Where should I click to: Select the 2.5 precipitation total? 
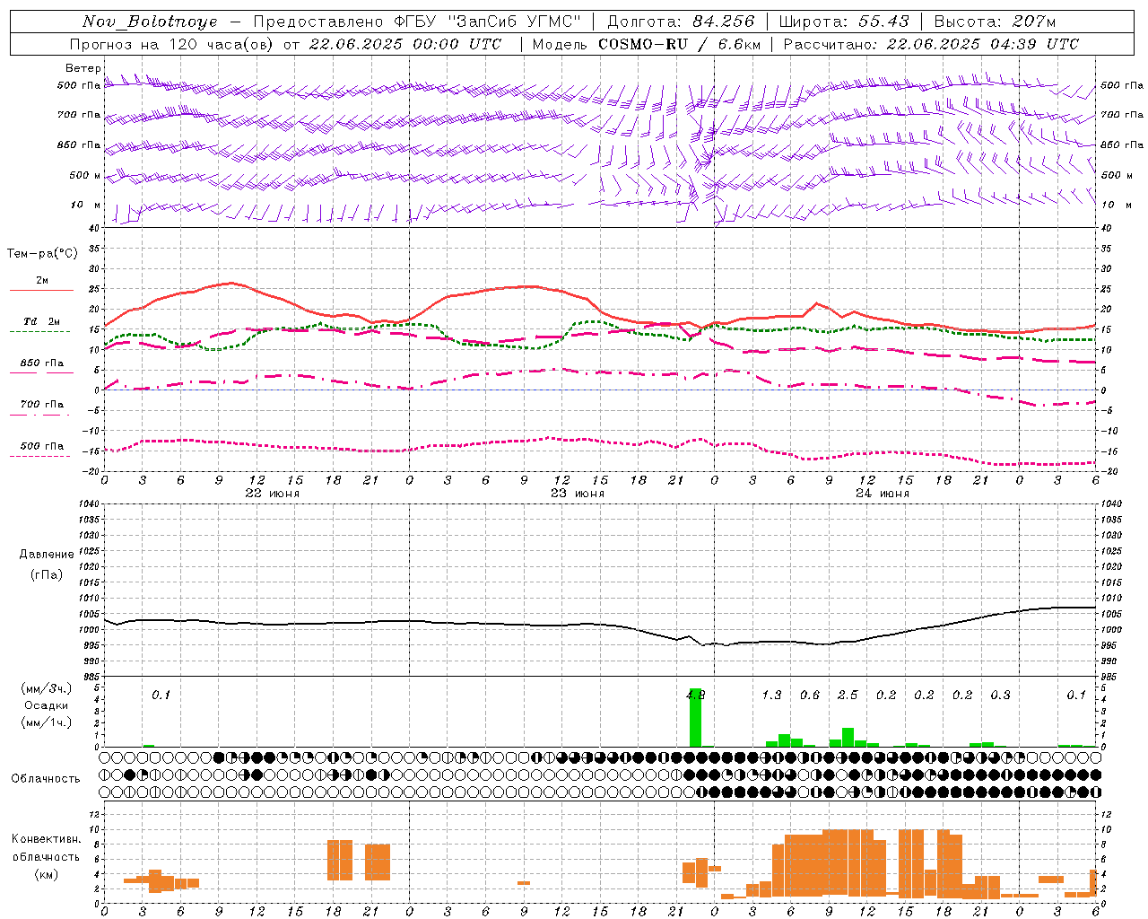tap(848, 695)
